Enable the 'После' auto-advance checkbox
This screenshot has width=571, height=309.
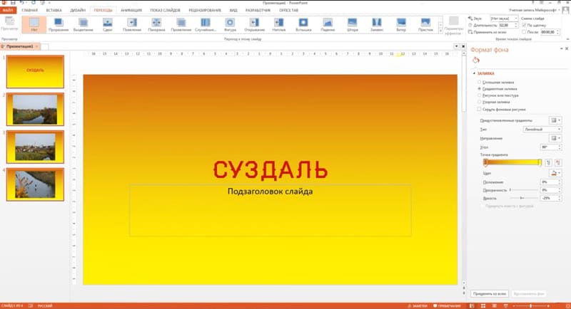click(x=524, y=32)
